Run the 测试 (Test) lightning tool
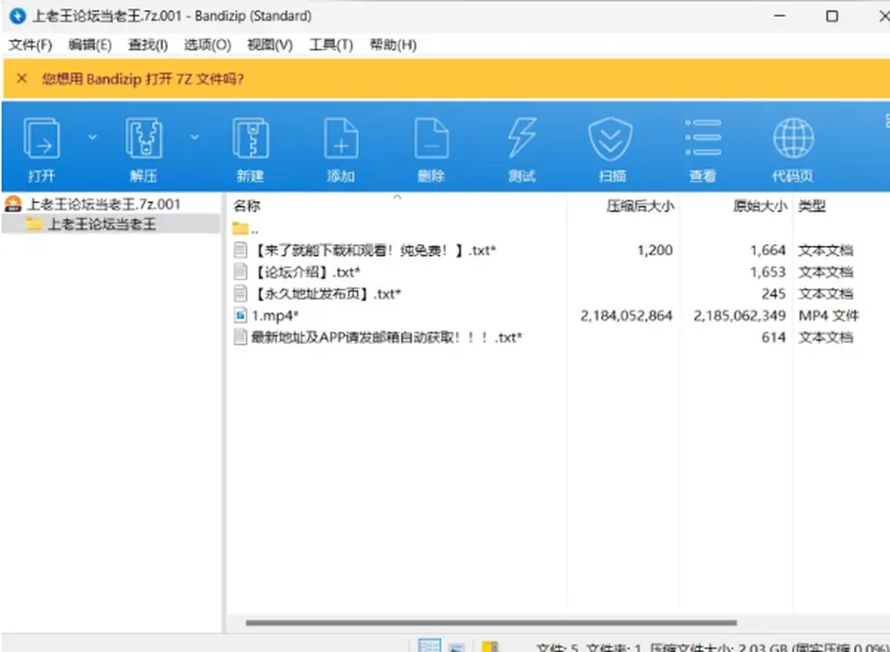This screenshot has height=652, width=890. click(x=522, y=138)
